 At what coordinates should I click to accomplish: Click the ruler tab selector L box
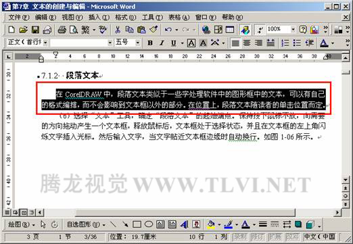click(8, 56)
